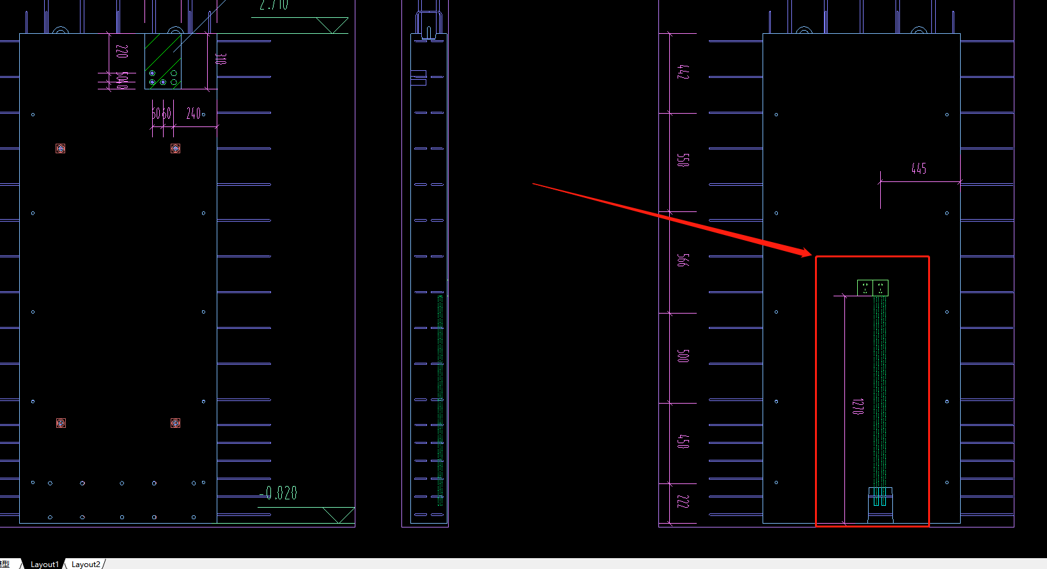Select the 240 dimension text

click(194, 113)
